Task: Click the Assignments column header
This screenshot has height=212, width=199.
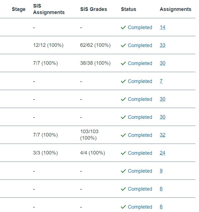Action: tap(175, 9)
